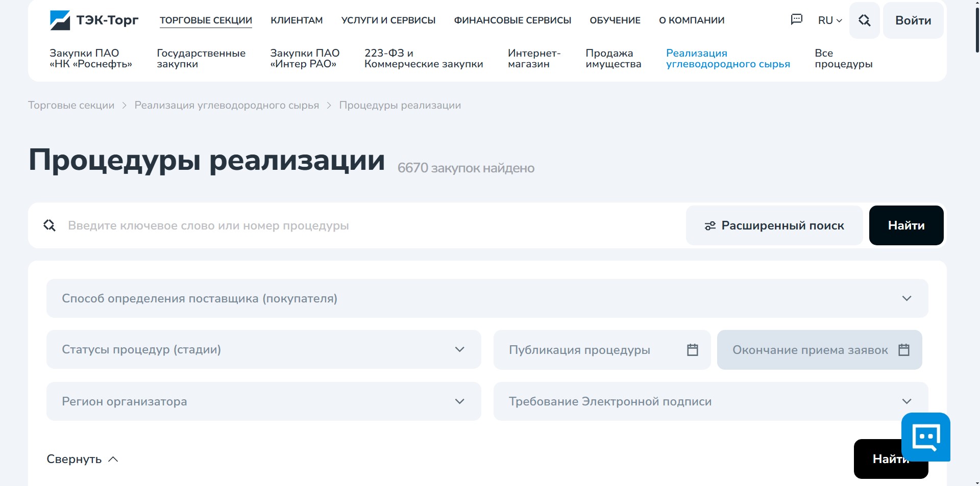Click Найти next to search field

coord(906,225)
